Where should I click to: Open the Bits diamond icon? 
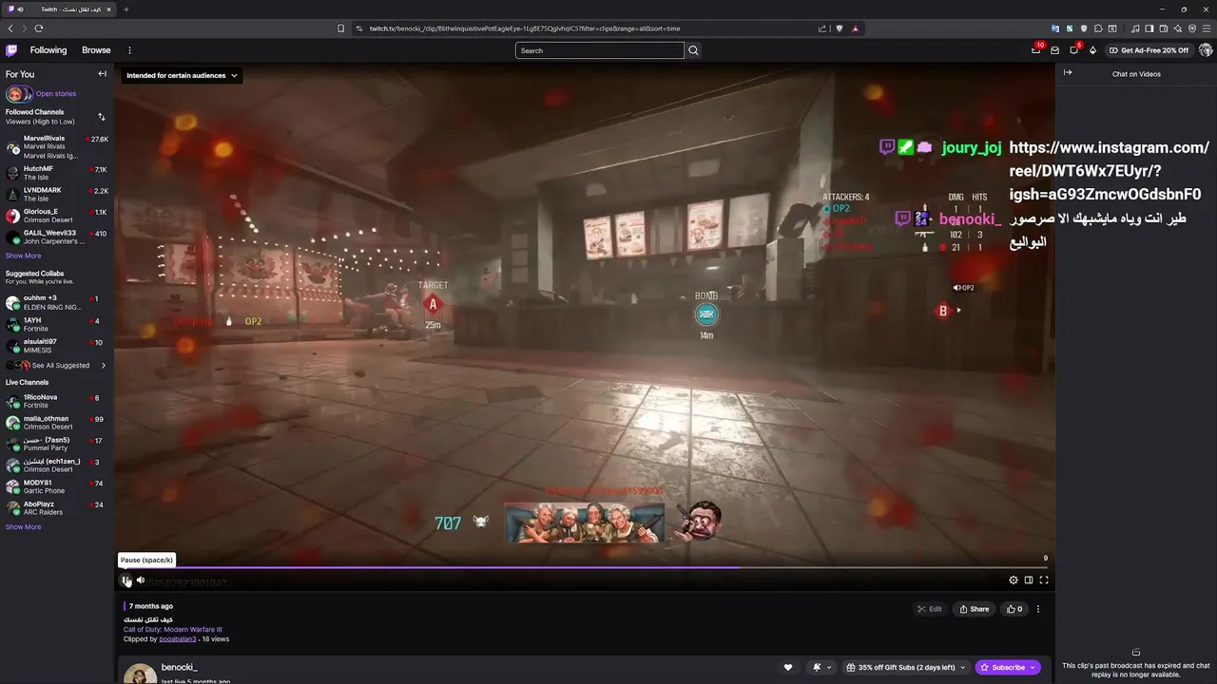[x=1092, y=50]
